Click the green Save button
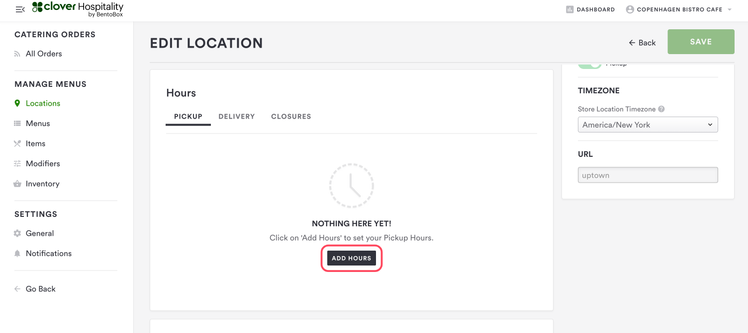 point(701,42)
